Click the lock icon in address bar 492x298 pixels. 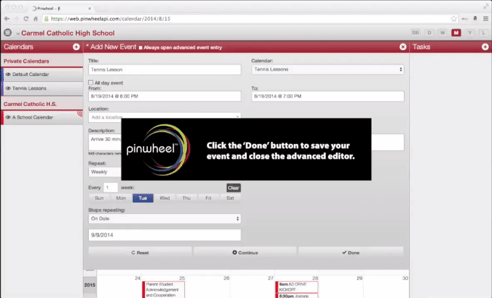pyautogui.click(x=47, y=19)
